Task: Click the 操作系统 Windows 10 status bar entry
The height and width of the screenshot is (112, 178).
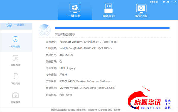Action: point(95,110)
